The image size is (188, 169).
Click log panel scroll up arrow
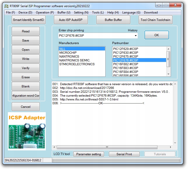click(175, 84)
